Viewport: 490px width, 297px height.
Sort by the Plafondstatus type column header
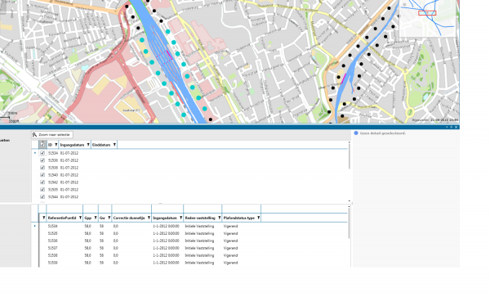click(x=239, y=218)
